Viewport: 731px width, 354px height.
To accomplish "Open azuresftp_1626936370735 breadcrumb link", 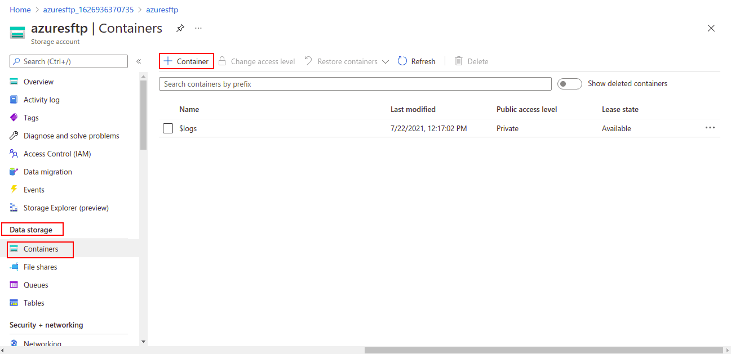I will pos(88,10).
